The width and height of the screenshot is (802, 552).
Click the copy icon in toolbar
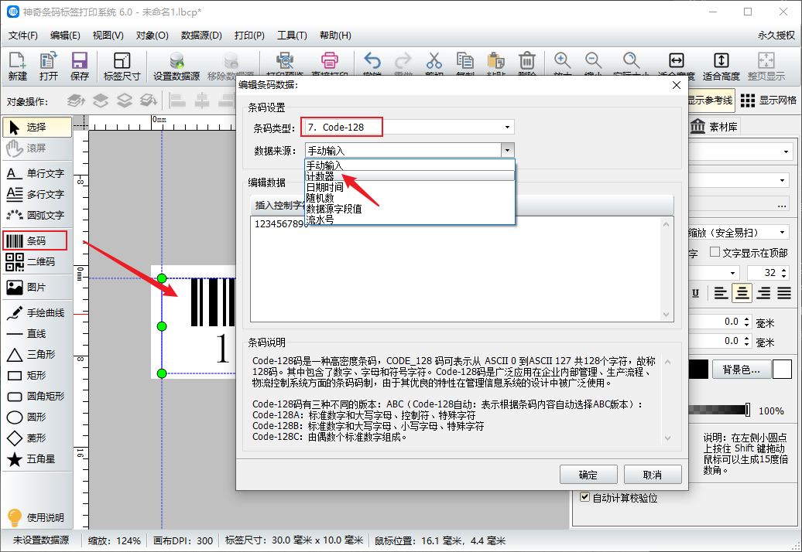465,61
